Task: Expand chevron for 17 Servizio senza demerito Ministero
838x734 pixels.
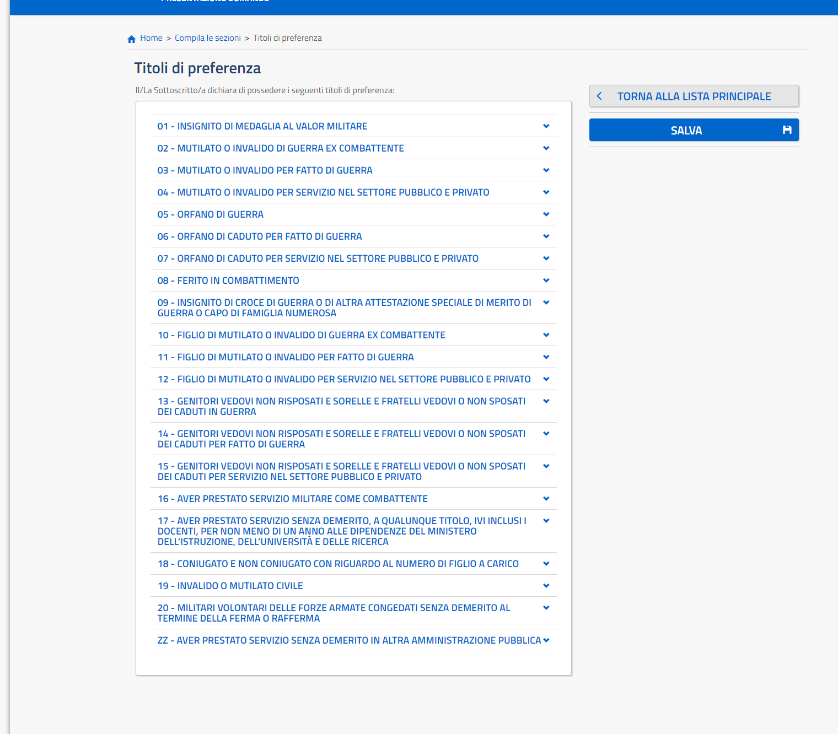Action: coord(546,521)
